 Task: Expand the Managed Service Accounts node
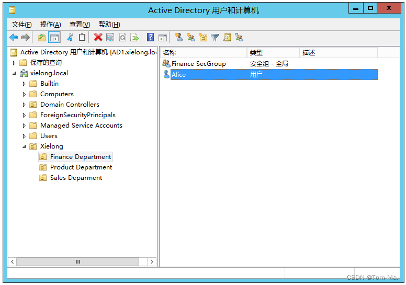[x=24, y=126]
